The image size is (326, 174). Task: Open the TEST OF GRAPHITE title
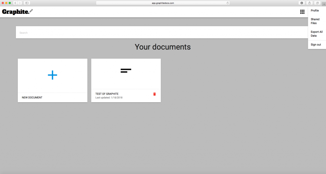(x=107, y=94)
